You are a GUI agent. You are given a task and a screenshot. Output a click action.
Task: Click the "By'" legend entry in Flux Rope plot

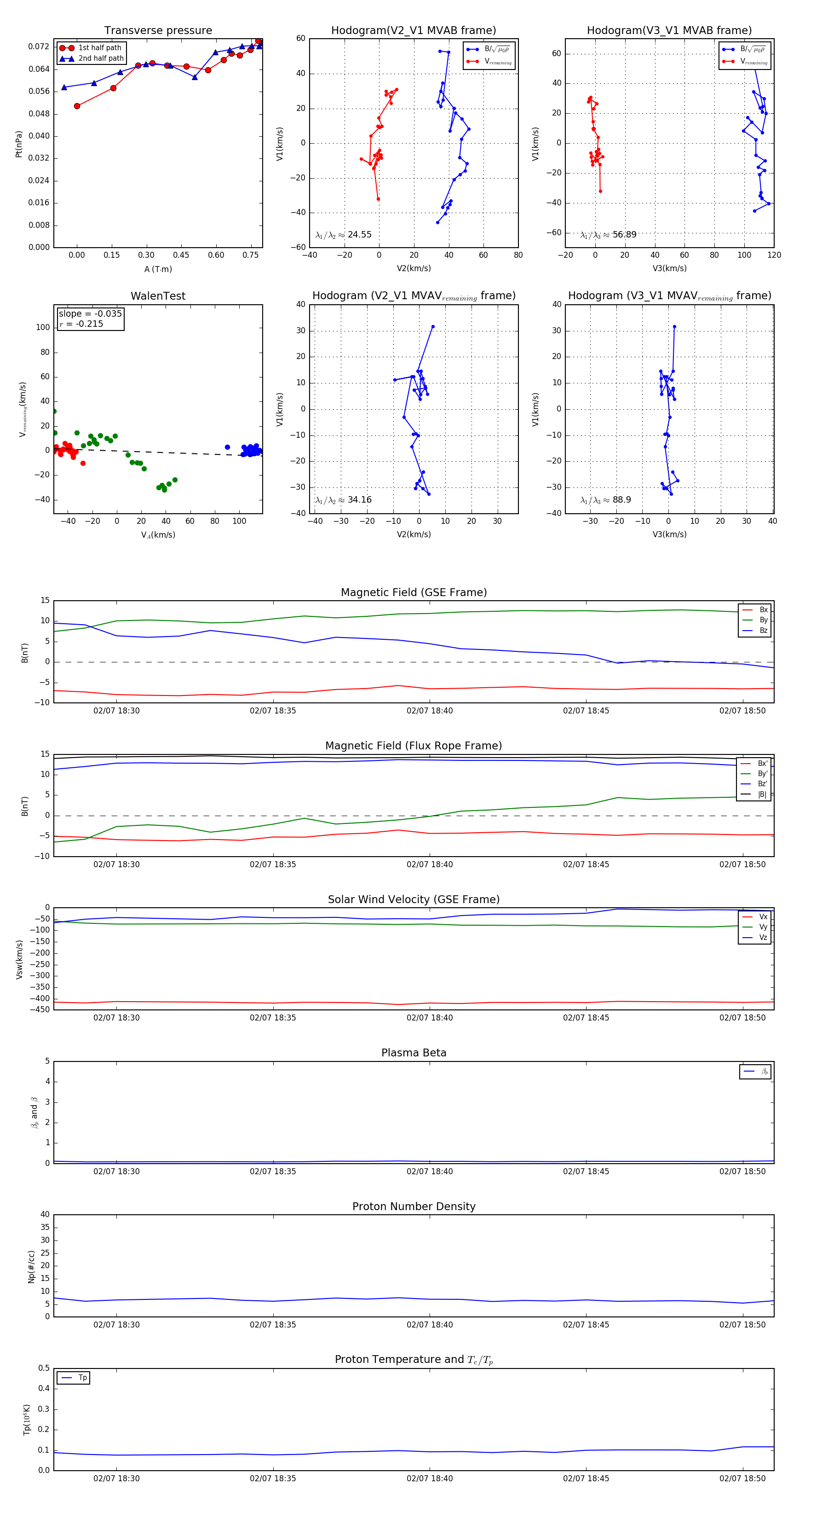pos(754,774)
